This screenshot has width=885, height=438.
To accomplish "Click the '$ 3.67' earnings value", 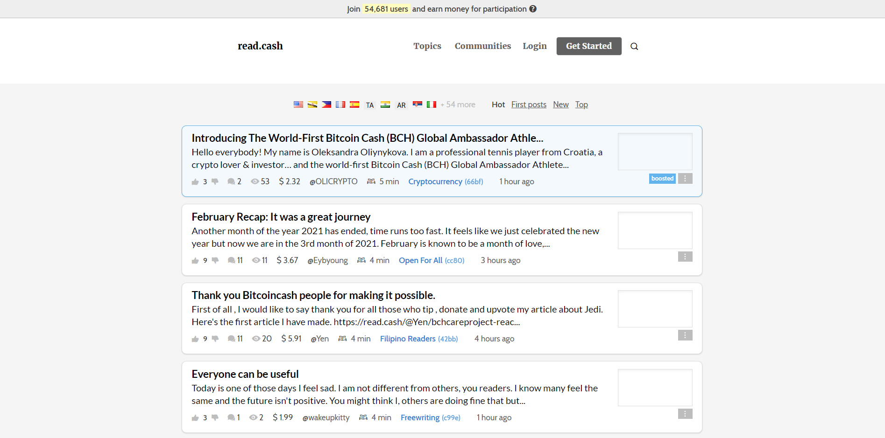I will 287,260.
